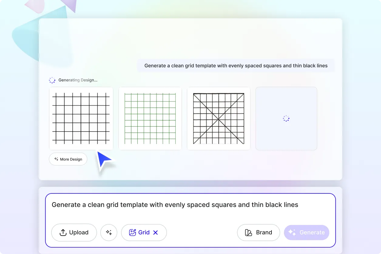Click the Generating Design spinner indicator
This screenshot has width=381, height=254.
[x=52, y=80]
